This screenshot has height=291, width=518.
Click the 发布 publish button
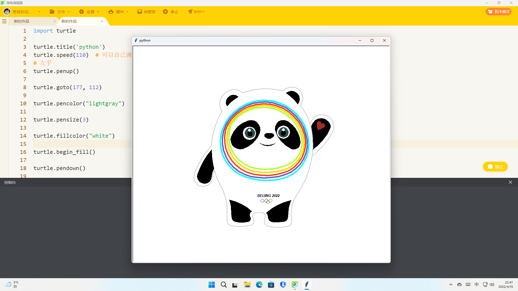(x=196, y=12)
